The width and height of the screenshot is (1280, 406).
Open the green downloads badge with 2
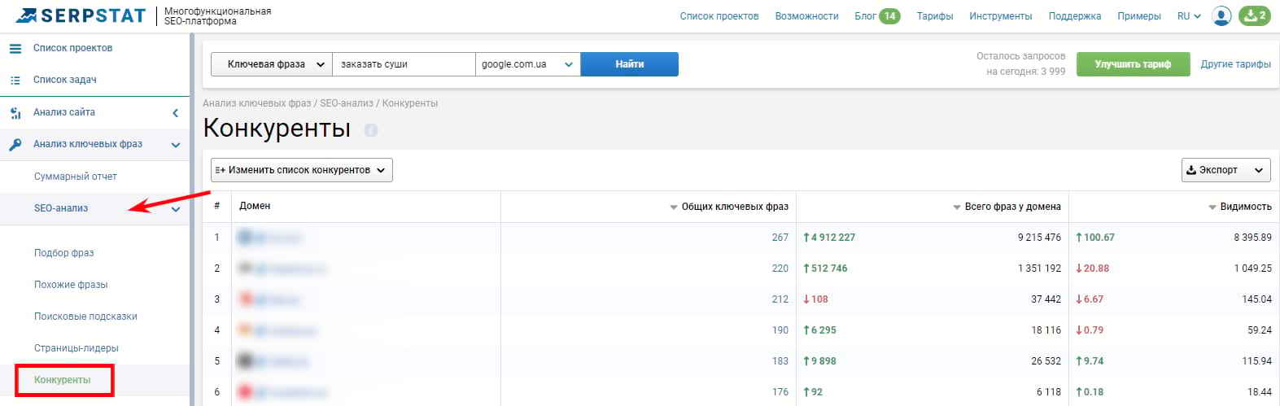(1255, 15)
